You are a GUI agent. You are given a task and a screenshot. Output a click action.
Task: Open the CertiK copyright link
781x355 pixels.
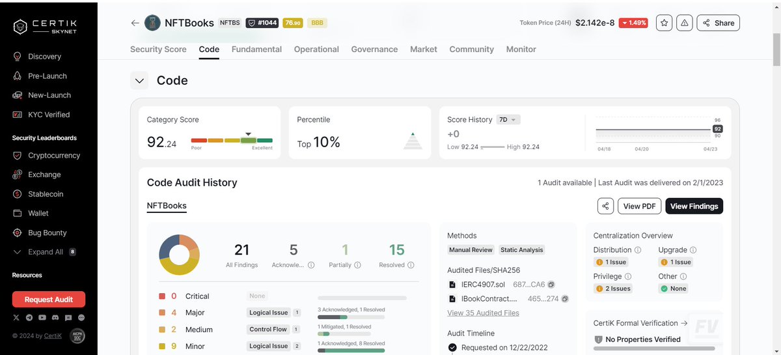53,336
